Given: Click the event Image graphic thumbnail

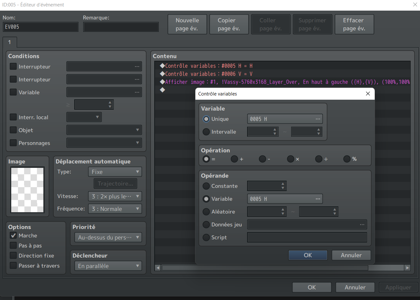Looking at the screenshot, I should click(x=27, y=190).
